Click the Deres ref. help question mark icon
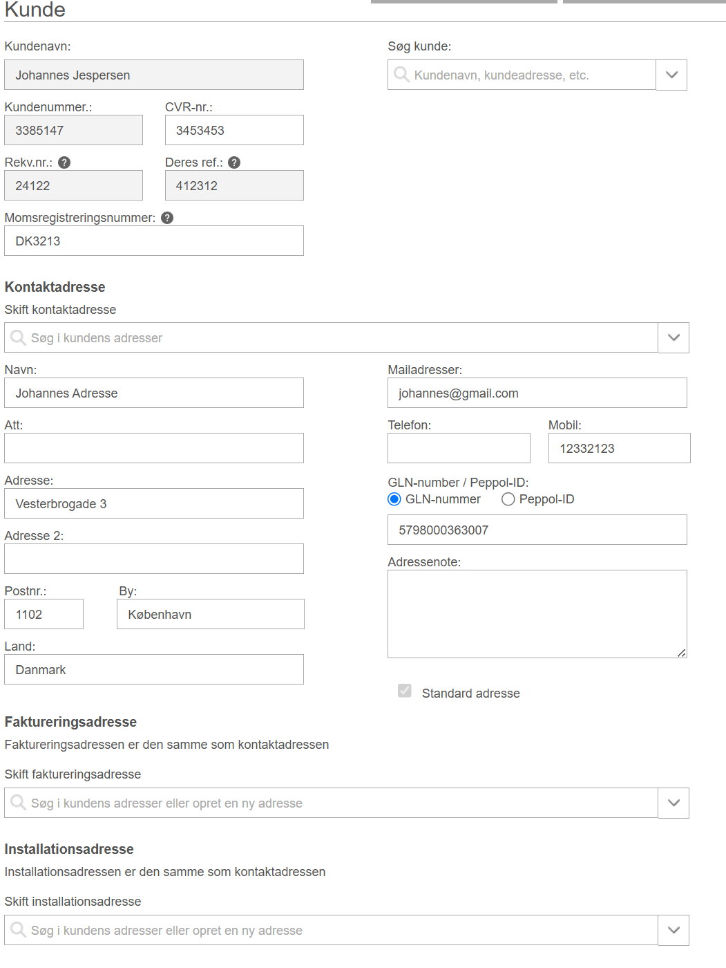This screenshot has height=968, width=726. (x=234, y=162)
